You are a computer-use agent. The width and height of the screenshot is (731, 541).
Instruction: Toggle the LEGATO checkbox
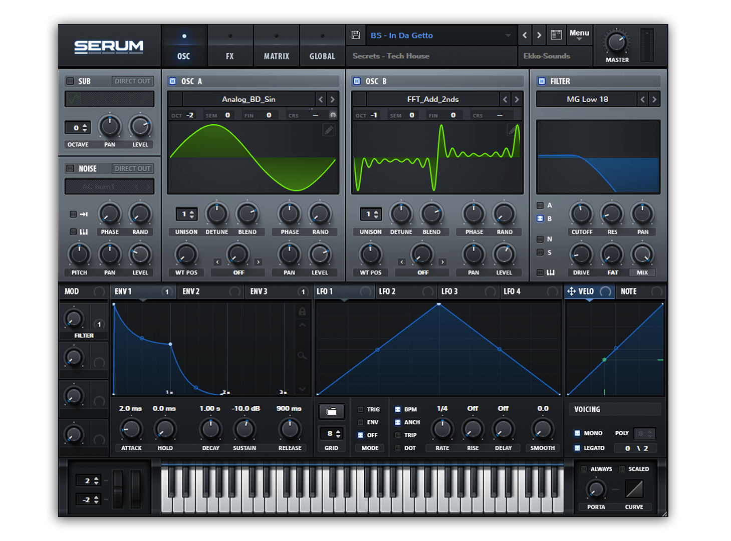click(x=577, y=448)
